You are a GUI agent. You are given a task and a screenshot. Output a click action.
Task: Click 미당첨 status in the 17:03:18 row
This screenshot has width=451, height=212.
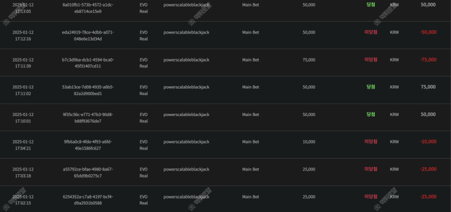(371, 169)
